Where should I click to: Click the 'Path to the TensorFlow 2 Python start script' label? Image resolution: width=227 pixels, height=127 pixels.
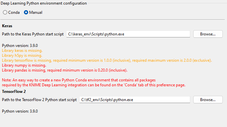(39, 100)
